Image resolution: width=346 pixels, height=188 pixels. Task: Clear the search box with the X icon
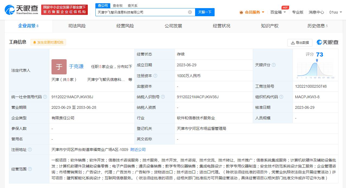point(190,12)
